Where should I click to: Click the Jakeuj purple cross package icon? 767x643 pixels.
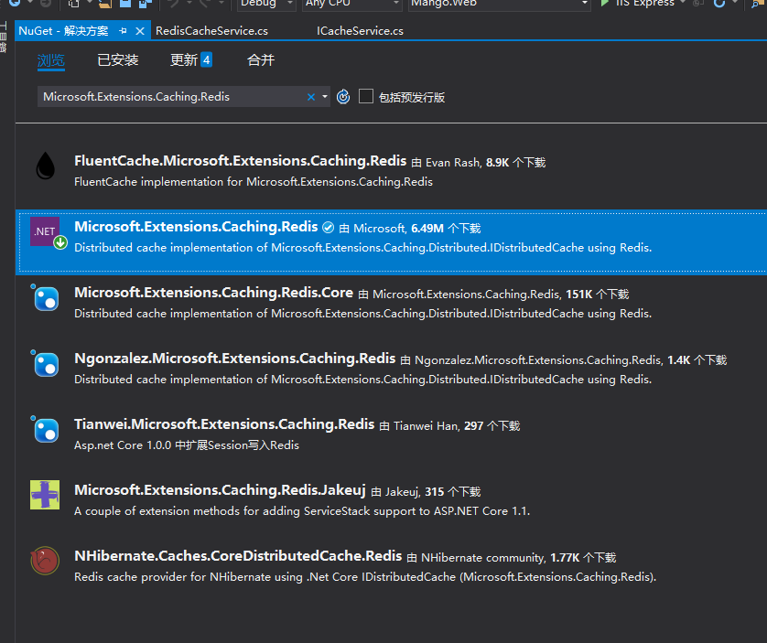[45, 495]
